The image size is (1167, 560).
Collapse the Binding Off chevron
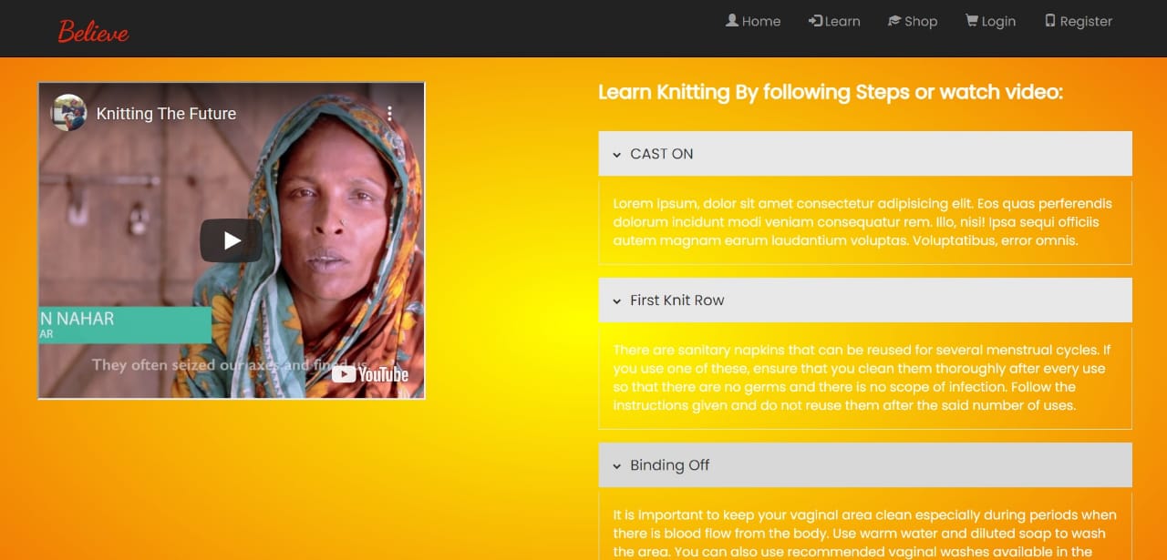tap(617, 466)
